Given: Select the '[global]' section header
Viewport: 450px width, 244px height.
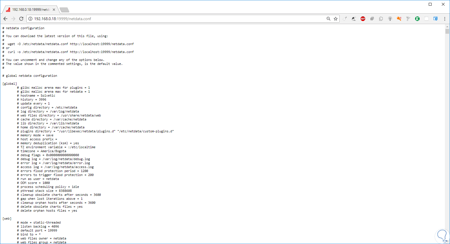Looking at the screenshot, I should pyautogui.click(x=10, y=84).
